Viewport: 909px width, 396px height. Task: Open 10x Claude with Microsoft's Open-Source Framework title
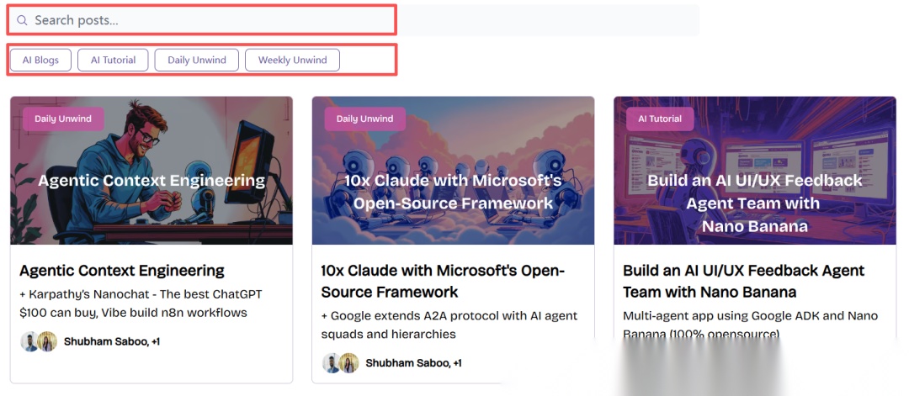click(x=443, y=281)
